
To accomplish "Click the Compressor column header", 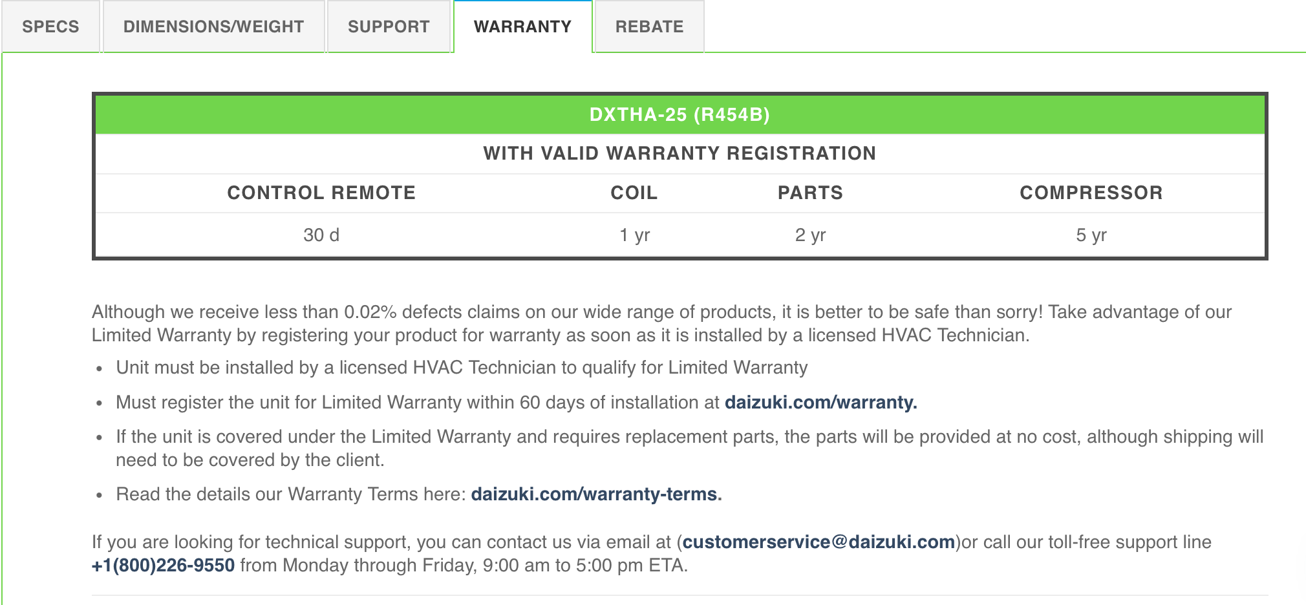I will [1091, 193].
